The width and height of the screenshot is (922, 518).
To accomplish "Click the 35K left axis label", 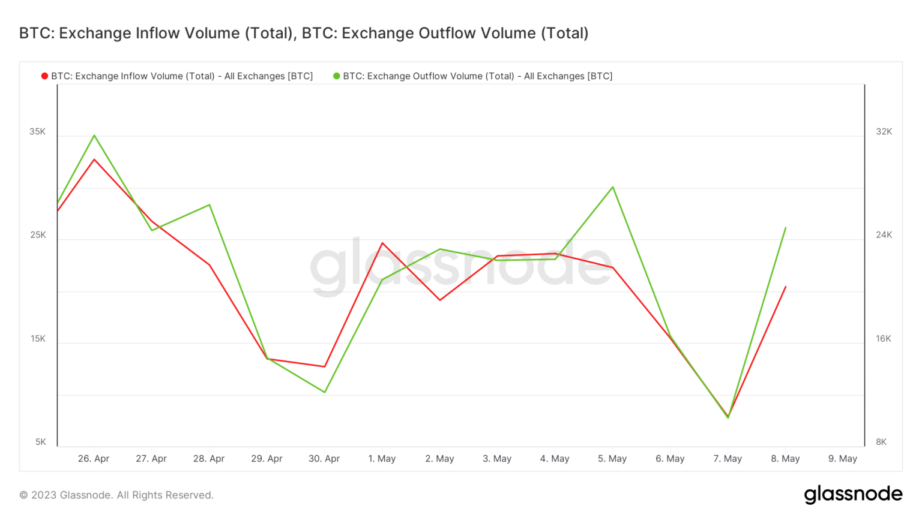I will (38, 132).
